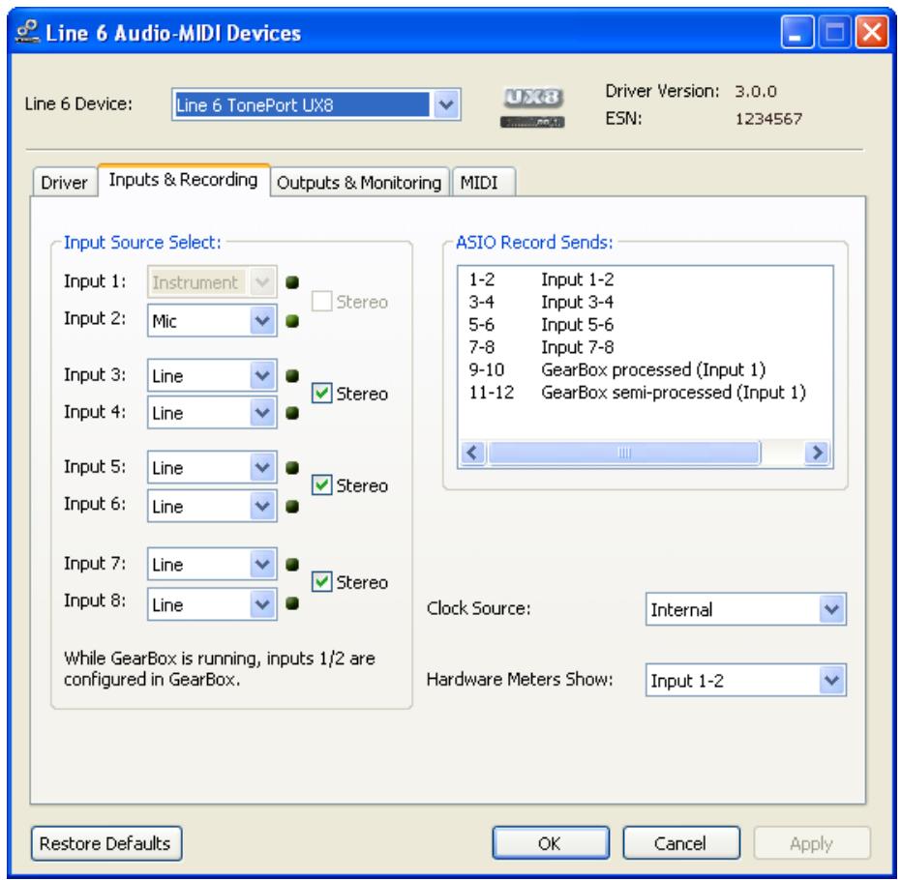The height and width of the screenshot is (880, 901).
Task: Click the ESN value 1234567
Action: tap(768, 119)
